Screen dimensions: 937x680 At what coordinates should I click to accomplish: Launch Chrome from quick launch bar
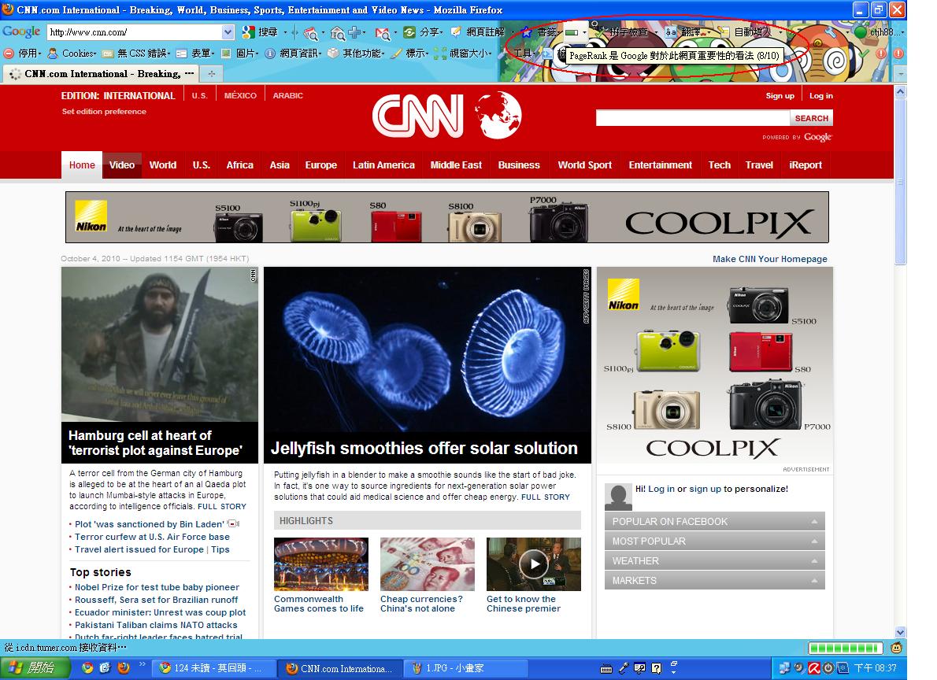click(87, 668)
